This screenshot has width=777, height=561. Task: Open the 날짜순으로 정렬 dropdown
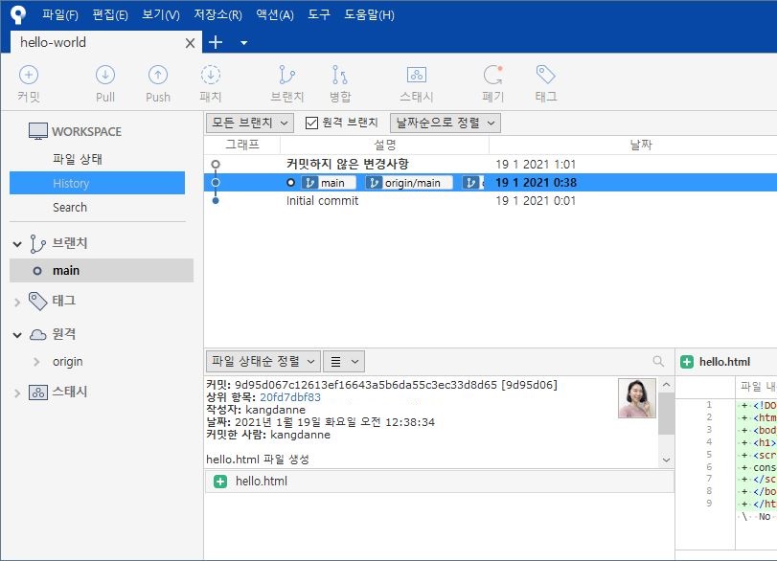pyautogui.click(x=445, y=123)
